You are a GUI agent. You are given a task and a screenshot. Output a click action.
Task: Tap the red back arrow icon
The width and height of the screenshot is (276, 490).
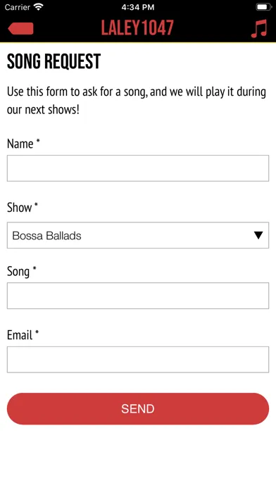click(x=20, y=28)
